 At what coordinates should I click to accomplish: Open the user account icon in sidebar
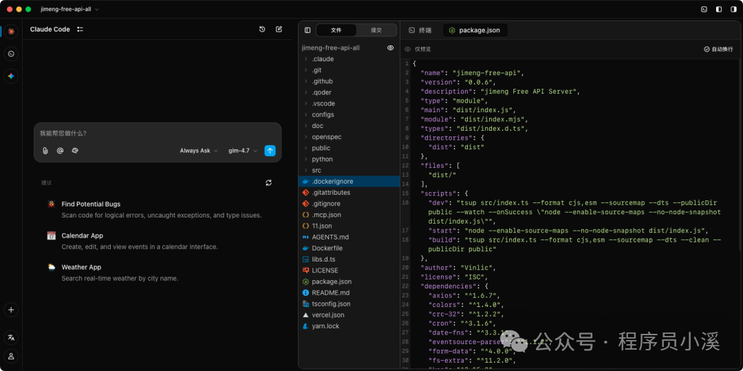pos(12,356)
